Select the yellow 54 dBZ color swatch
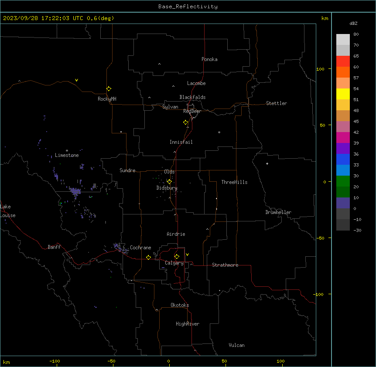 click(343, 94)
